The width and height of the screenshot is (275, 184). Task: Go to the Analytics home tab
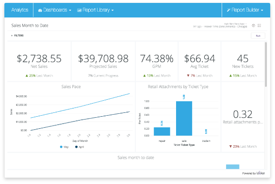19,10
